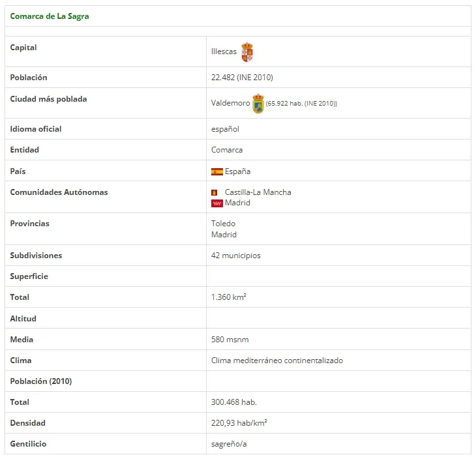Click the 300.468 hab. population total
The image size is (476, 457).
click(x=234, y=402)
